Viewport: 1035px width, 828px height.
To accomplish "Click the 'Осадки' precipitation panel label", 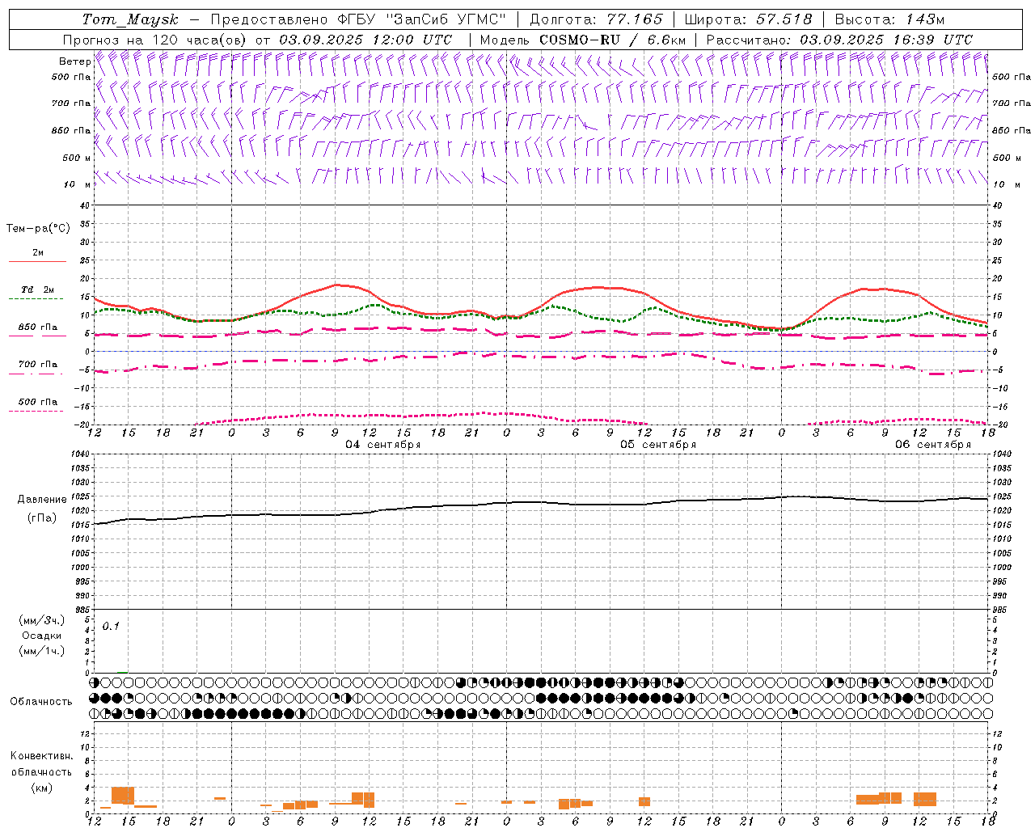I will pos(42,636).
